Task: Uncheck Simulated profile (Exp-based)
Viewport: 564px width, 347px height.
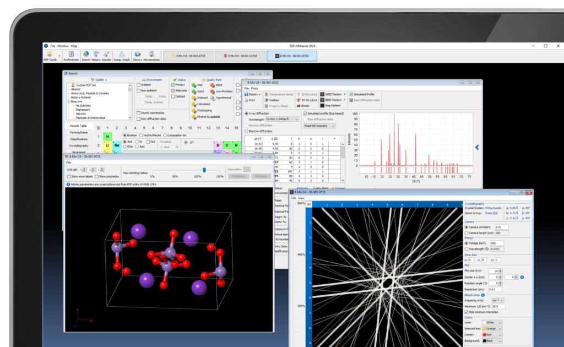Action: pos(306,113)
